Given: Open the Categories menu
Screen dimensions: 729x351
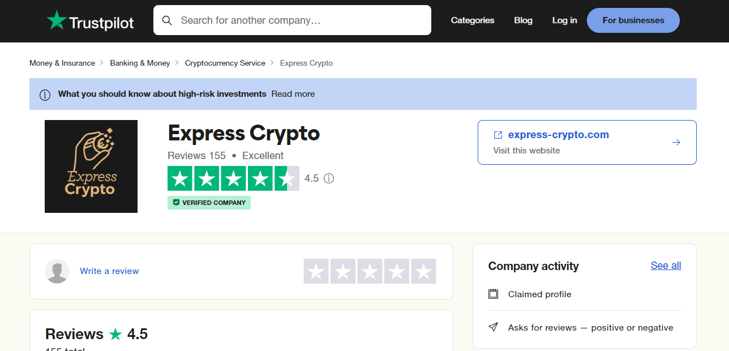Looking at the screenshot, I should point(472,20).
